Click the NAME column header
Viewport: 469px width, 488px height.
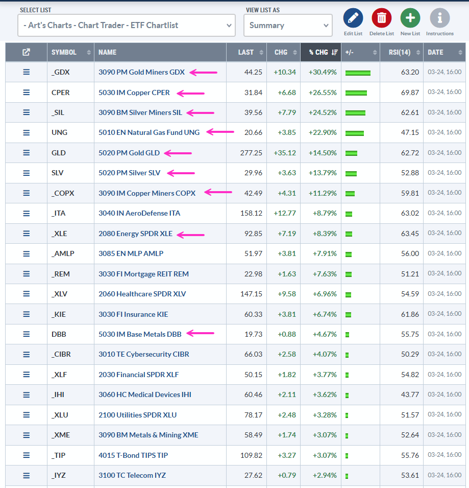(x=160, y=52)
